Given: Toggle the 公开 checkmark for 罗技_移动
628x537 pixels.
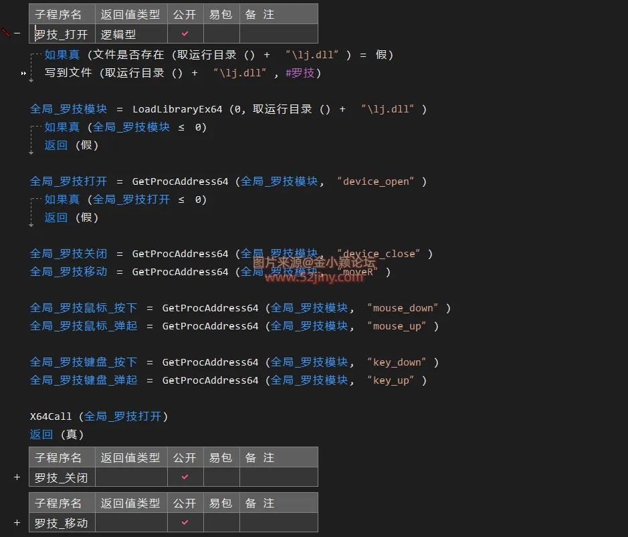Looking at the screenshot, I should [185, 523].
